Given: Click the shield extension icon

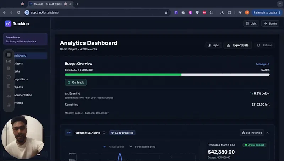Looking at the screenshot, I should click(x=197, y=12).
